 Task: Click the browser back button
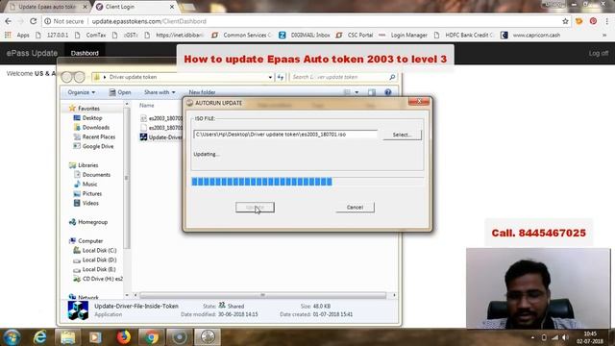tap(9, 21)
